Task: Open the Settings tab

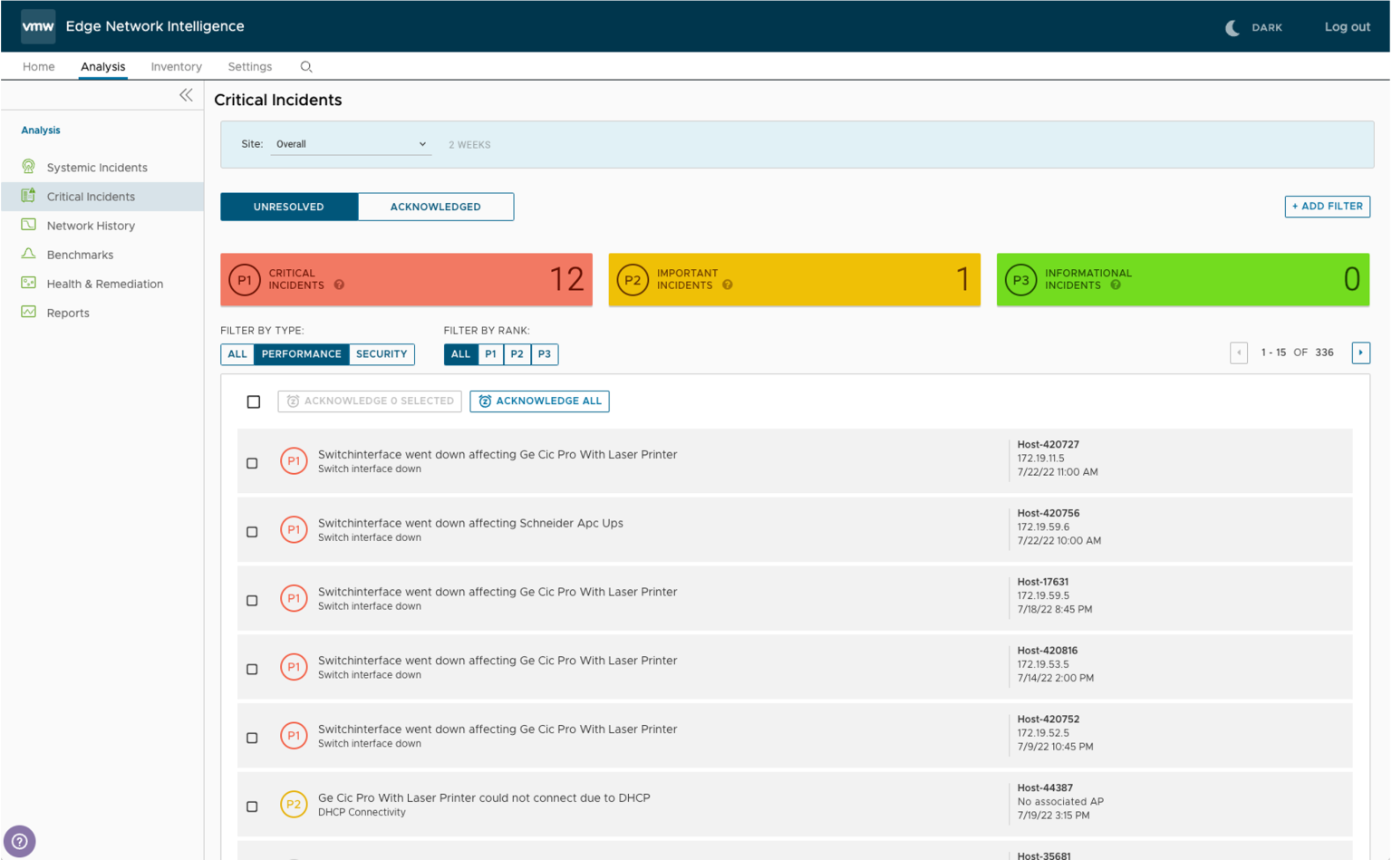Action: pos(249,66)
